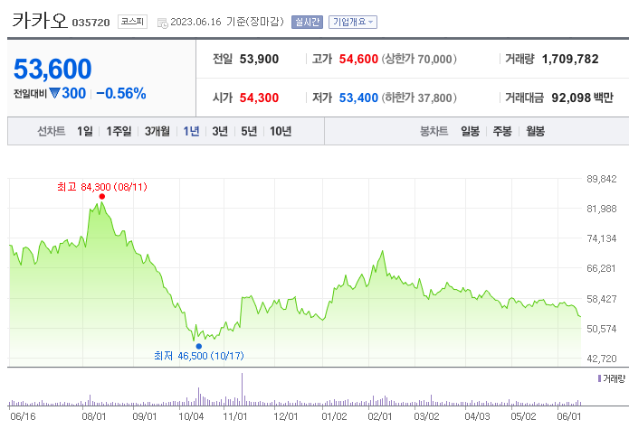Click the calendar icon beside the date
This screenshot has height=429, width=629.
click(163, 23)
